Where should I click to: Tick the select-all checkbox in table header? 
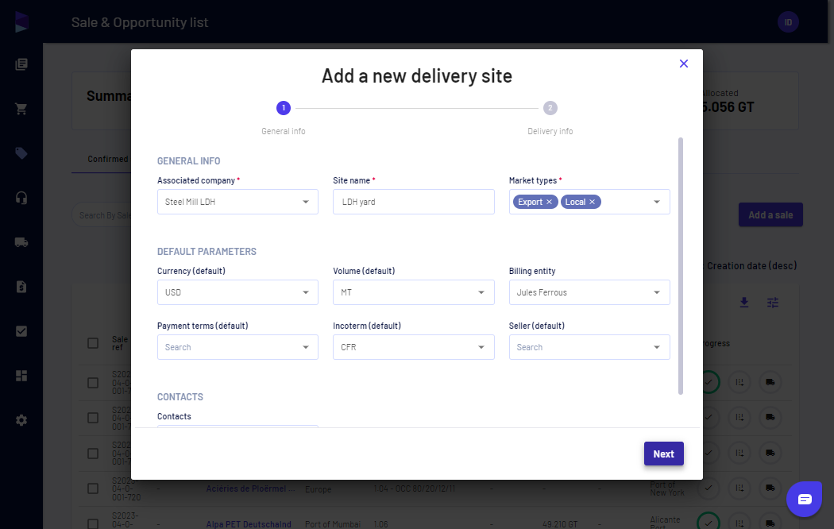(93, 343)
